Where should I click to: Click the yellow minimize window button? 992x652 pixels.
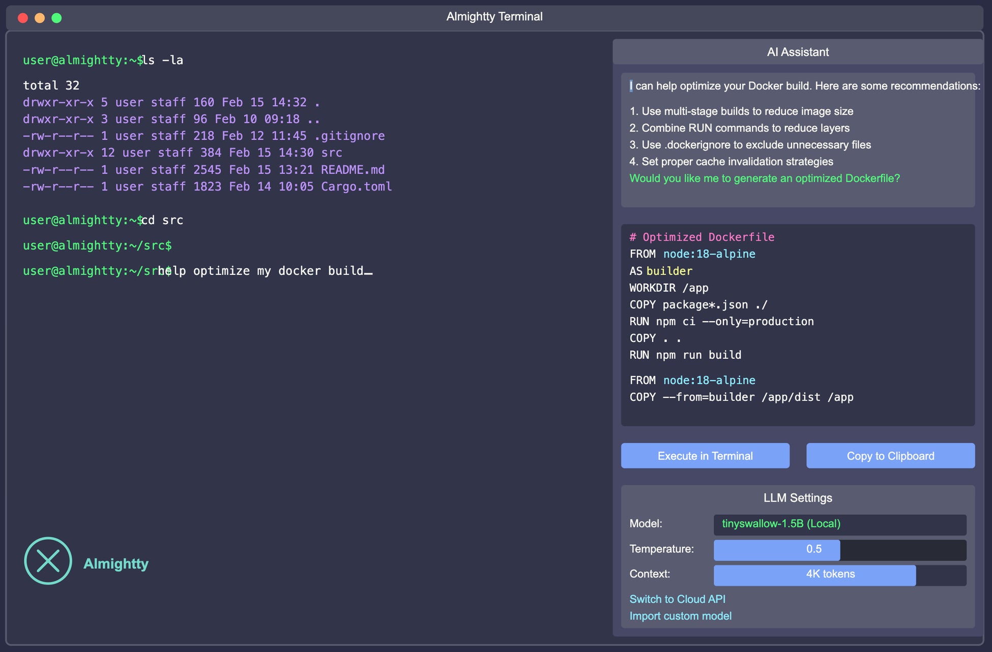click(x=40, y=18)
